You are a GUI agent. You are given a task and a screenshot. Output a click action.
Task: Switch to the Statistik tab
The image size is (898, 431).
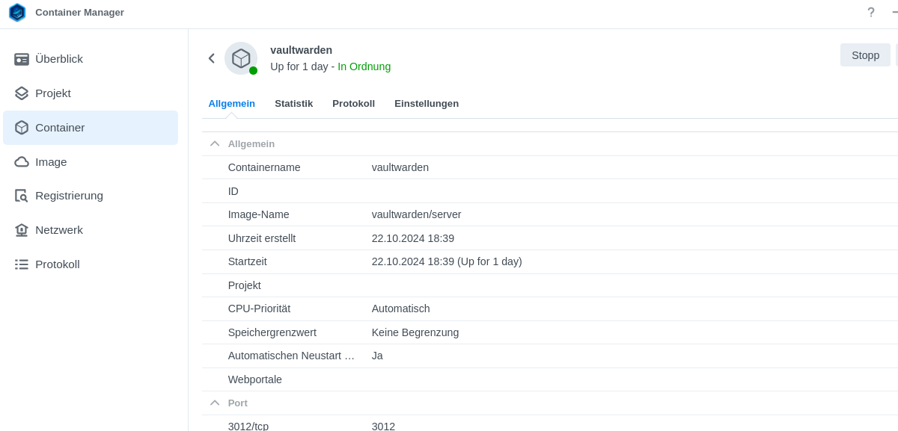(x=293, y=104)
